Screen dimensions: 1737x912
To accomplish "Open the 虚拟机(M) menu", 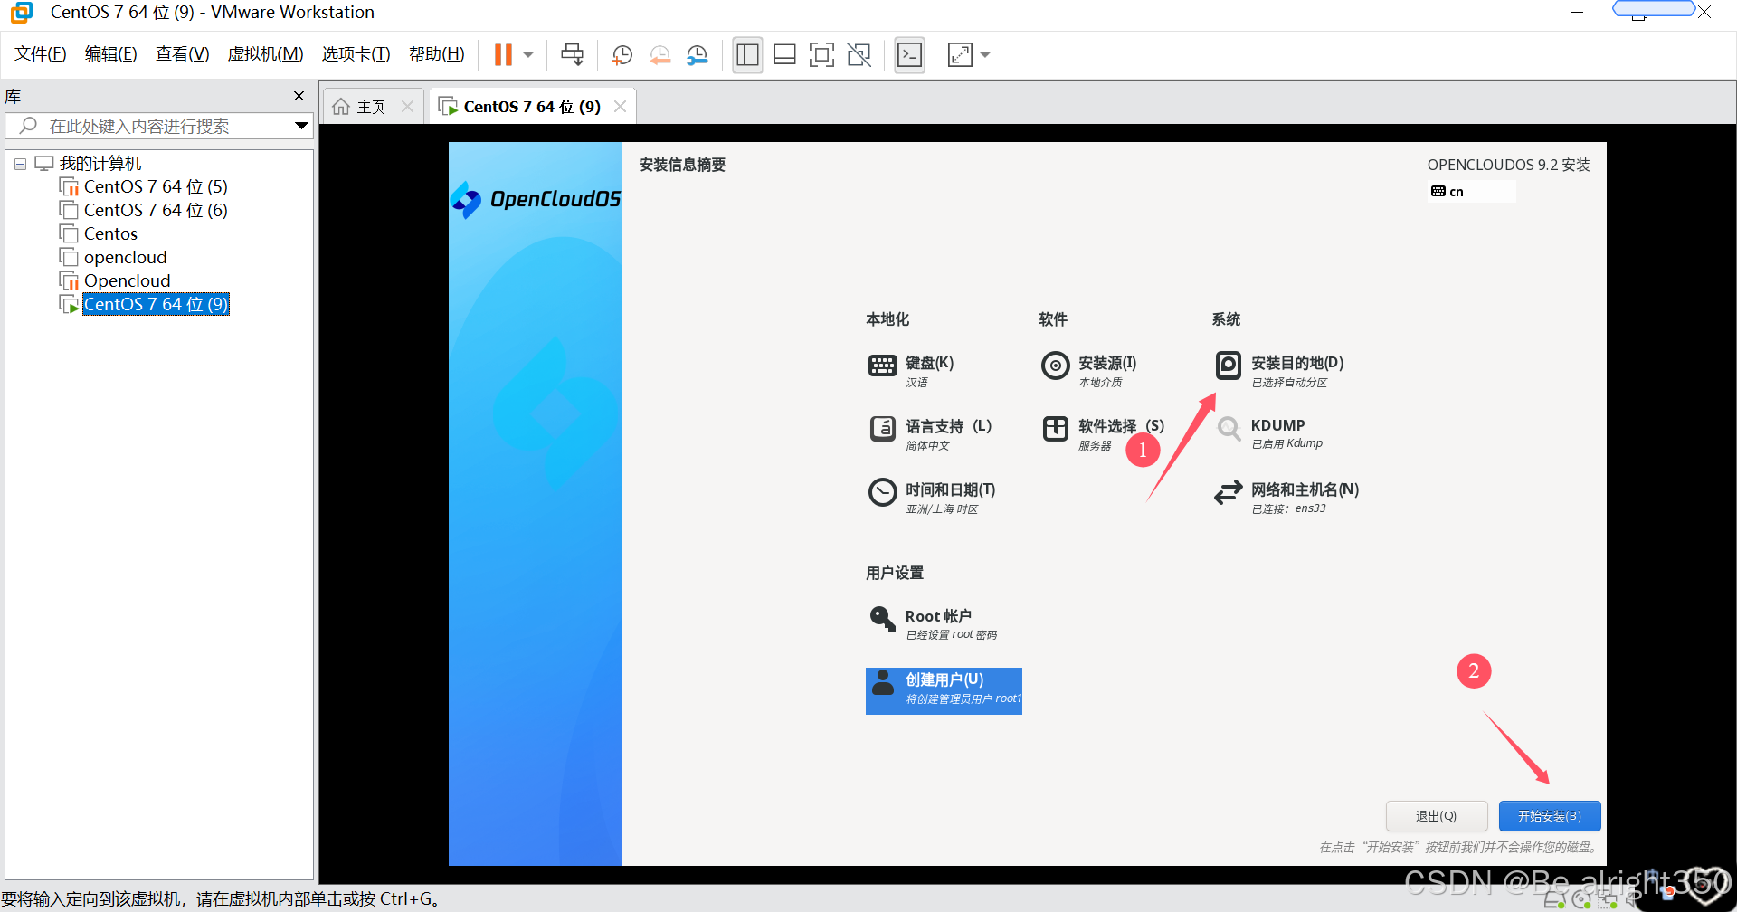I will (264, 53).
